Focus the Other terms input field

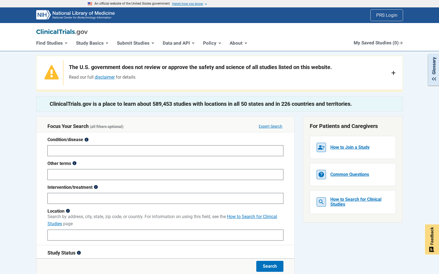[165, 175]
